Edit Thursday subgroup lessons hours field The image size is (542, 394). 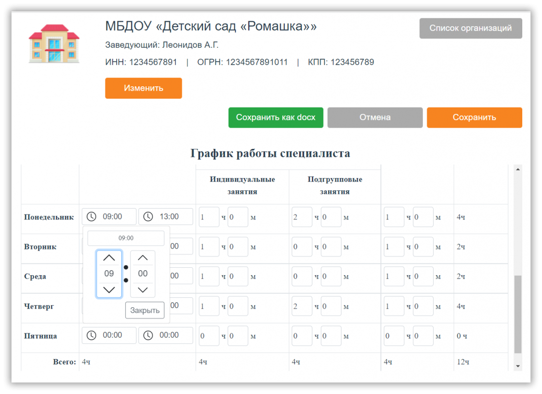[x=302, y=306]
